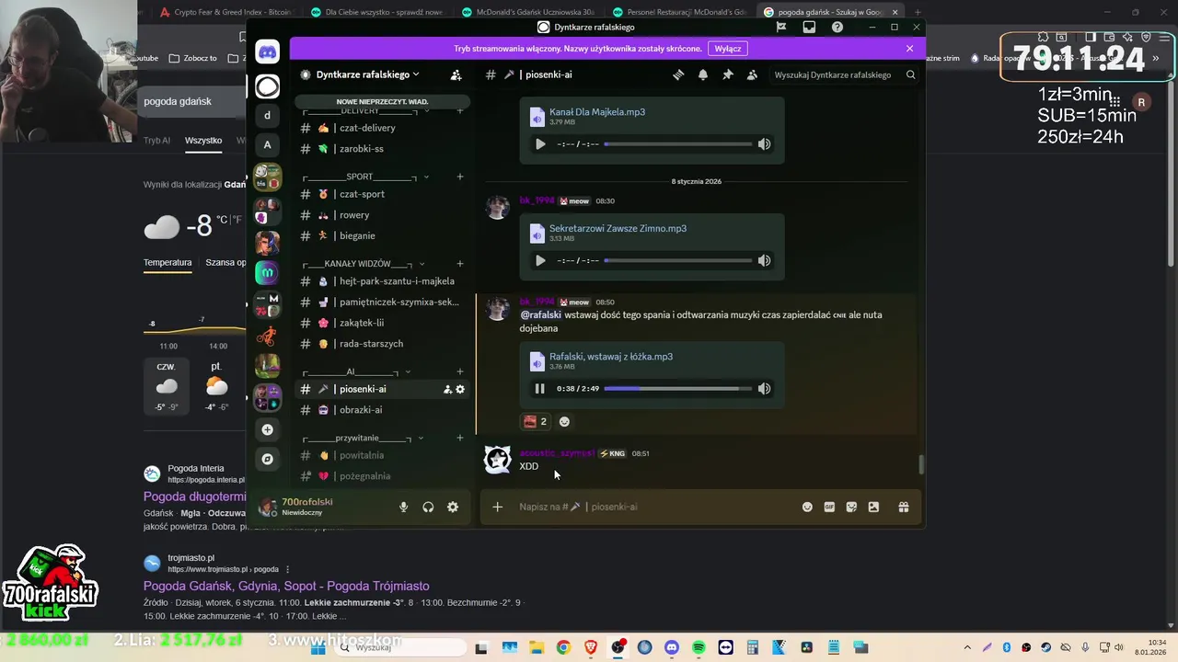
Task: Open the cyclist server icon
Action: 267,336
